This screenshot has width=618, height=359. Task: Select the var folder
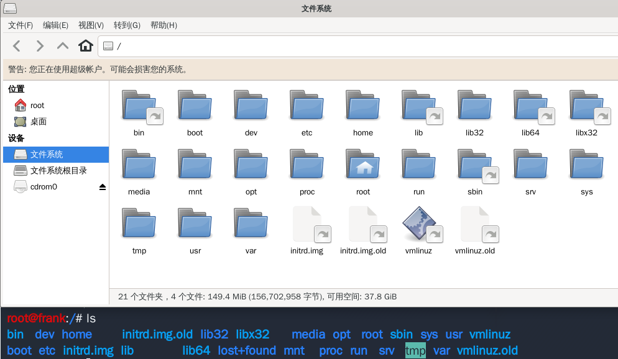[x=251, y=232]
